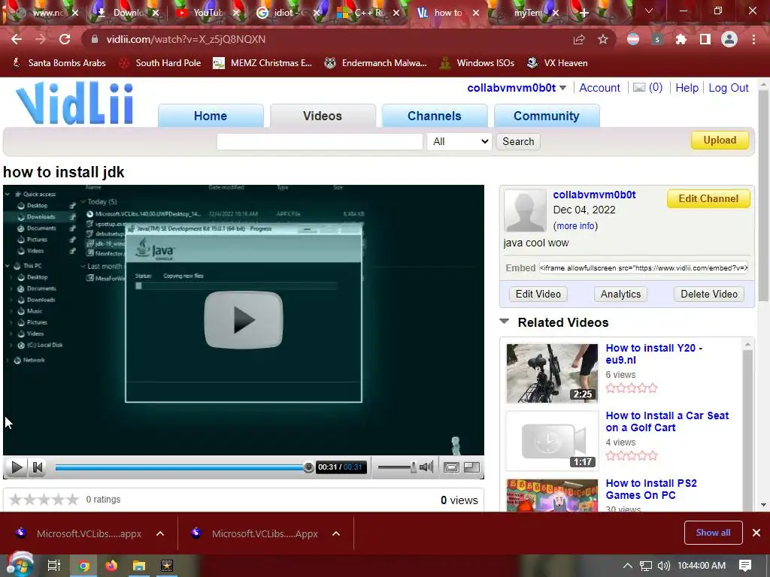Image resolution: width=770 pixels, height=577 pixels.
Task: Select the Embed iframe code field
Action: pos(644,268)
